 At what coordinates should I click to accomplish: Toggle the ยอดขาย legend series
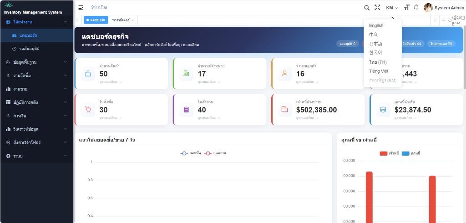tap(215, 153)
